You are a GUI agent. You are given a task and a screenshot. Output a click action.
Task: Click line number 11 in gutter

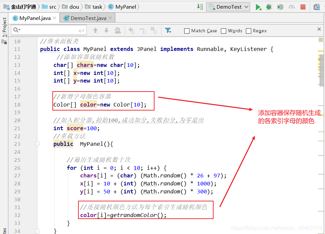[17, 49]
